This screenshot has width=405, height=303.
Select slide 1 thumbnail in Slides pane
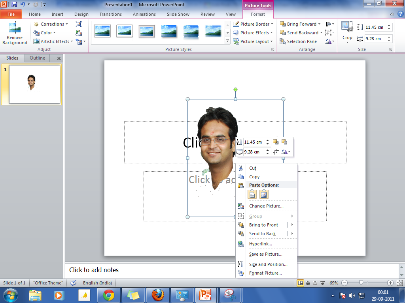coord(34,84)
